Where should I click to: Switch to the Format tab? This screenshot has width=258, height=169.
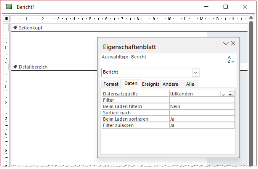click(111, 84)
